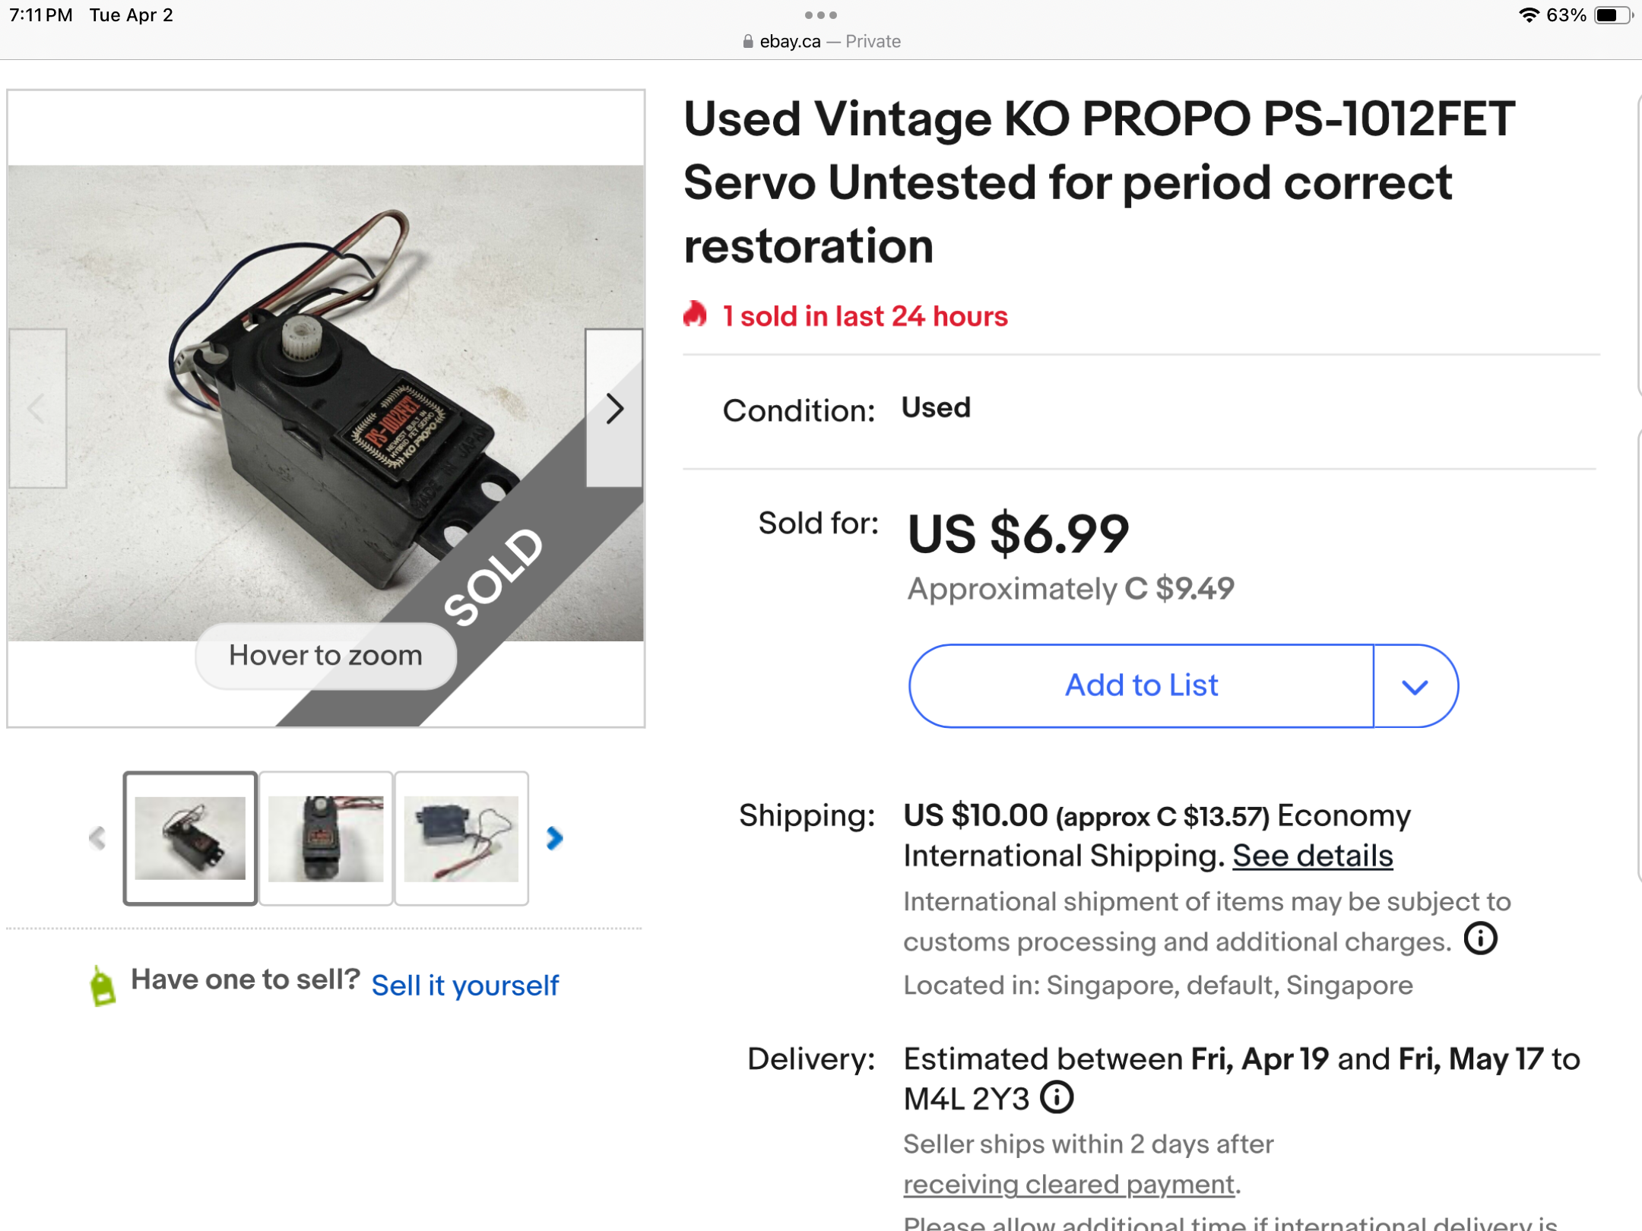Screen dimensions: 1642x1231
Task: Advance thumbnail strip with blue arrow
Action: [x=555, y=838]
